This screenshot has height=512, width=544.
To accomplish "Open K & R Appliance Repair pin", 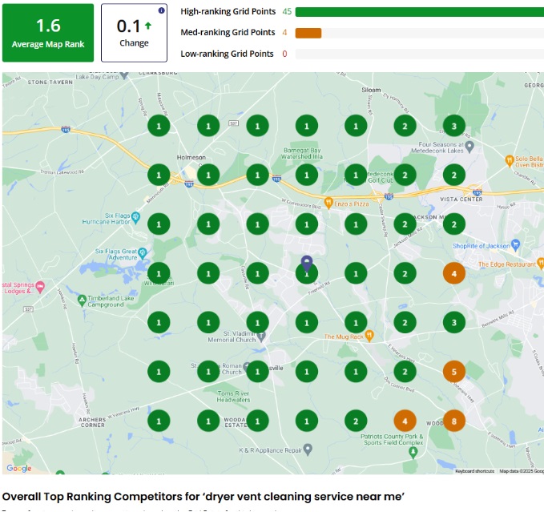I will [x=308, y=450].
